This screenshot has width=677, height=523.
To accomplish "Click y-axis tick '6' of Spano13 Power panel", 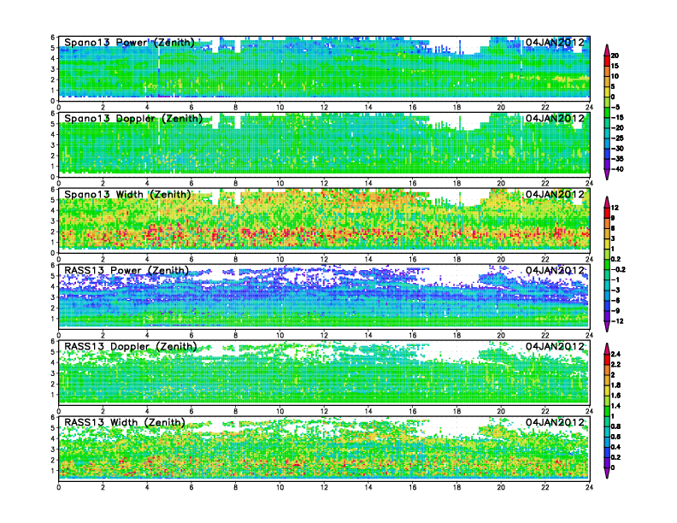I will pyautogui.click(x=53, y=37).
